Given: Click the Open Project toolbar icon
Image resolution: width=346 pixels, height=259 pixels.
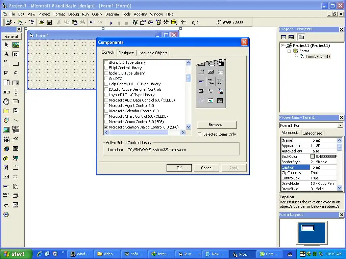Looking at the screenshot, I should tap(42, 23).
